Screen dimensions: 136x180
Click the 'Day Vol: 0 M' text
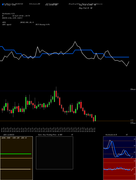(85, 8)
